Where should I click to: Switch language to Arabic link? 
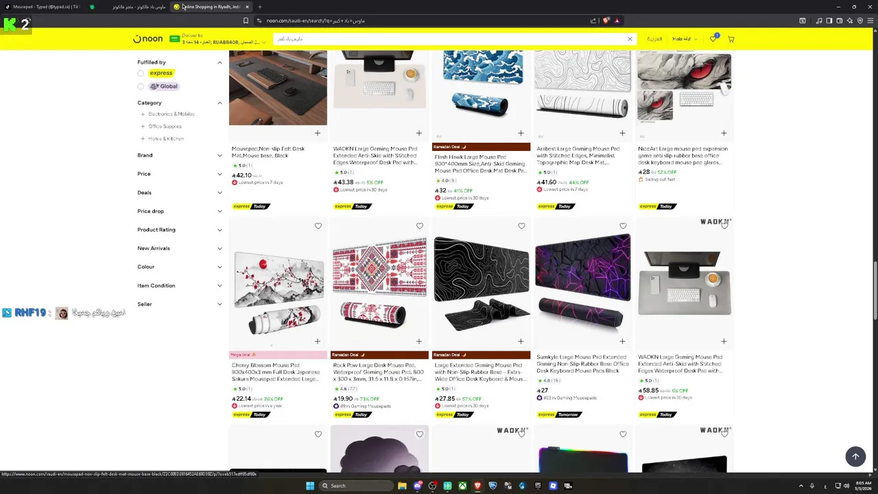pyautogui.click(x=655, y=39)
